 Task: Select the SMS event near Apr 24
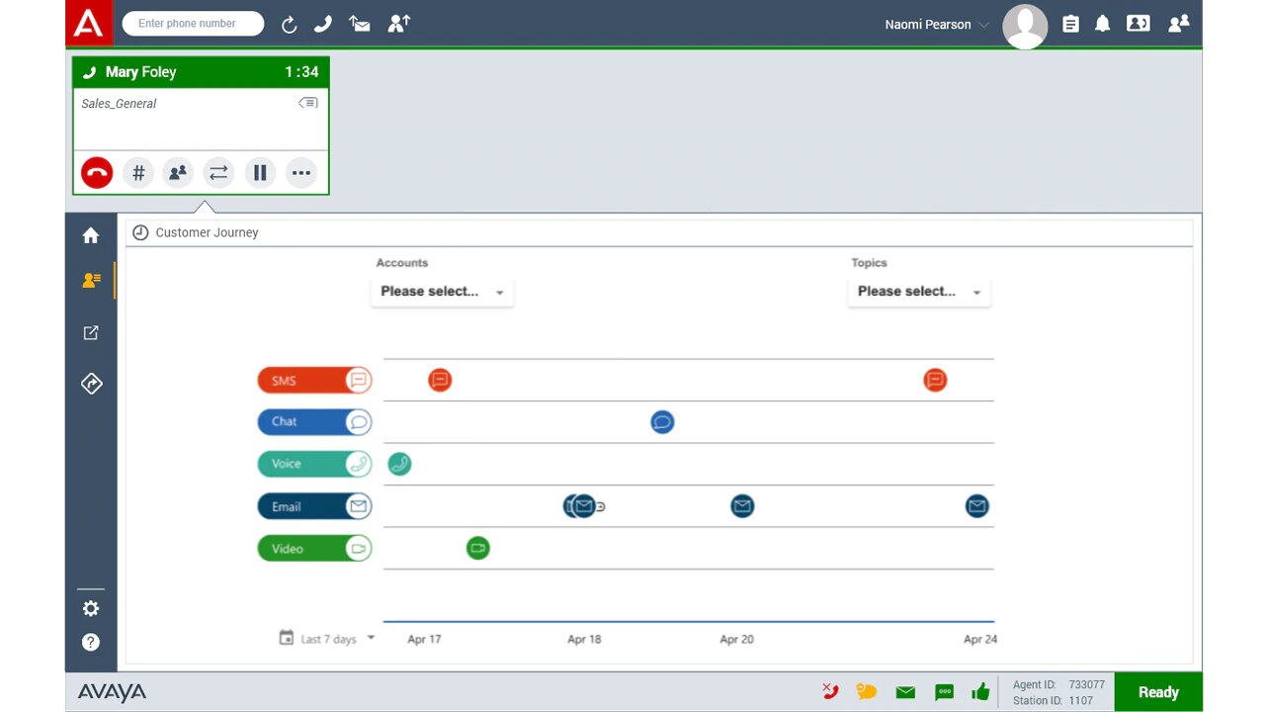click(x=935, y=380)
